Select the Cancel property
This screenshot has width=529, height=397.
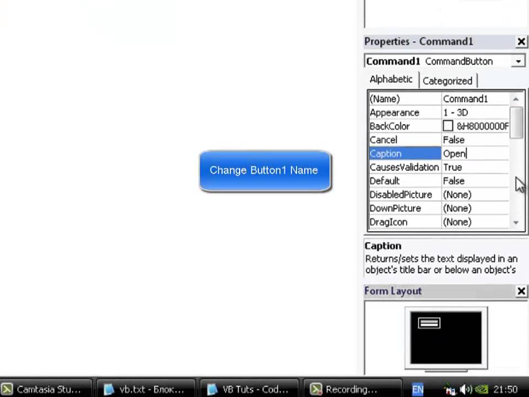(405, 140)
